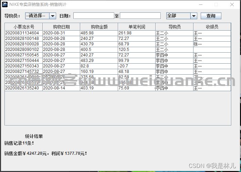Select receipt number 20200826135240
The image size is (241, 172).
[24, 88]
